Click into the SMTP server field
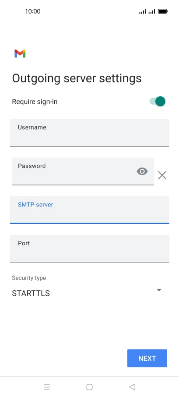This screenshot has width=179, height=398. [x=89, y=210]
